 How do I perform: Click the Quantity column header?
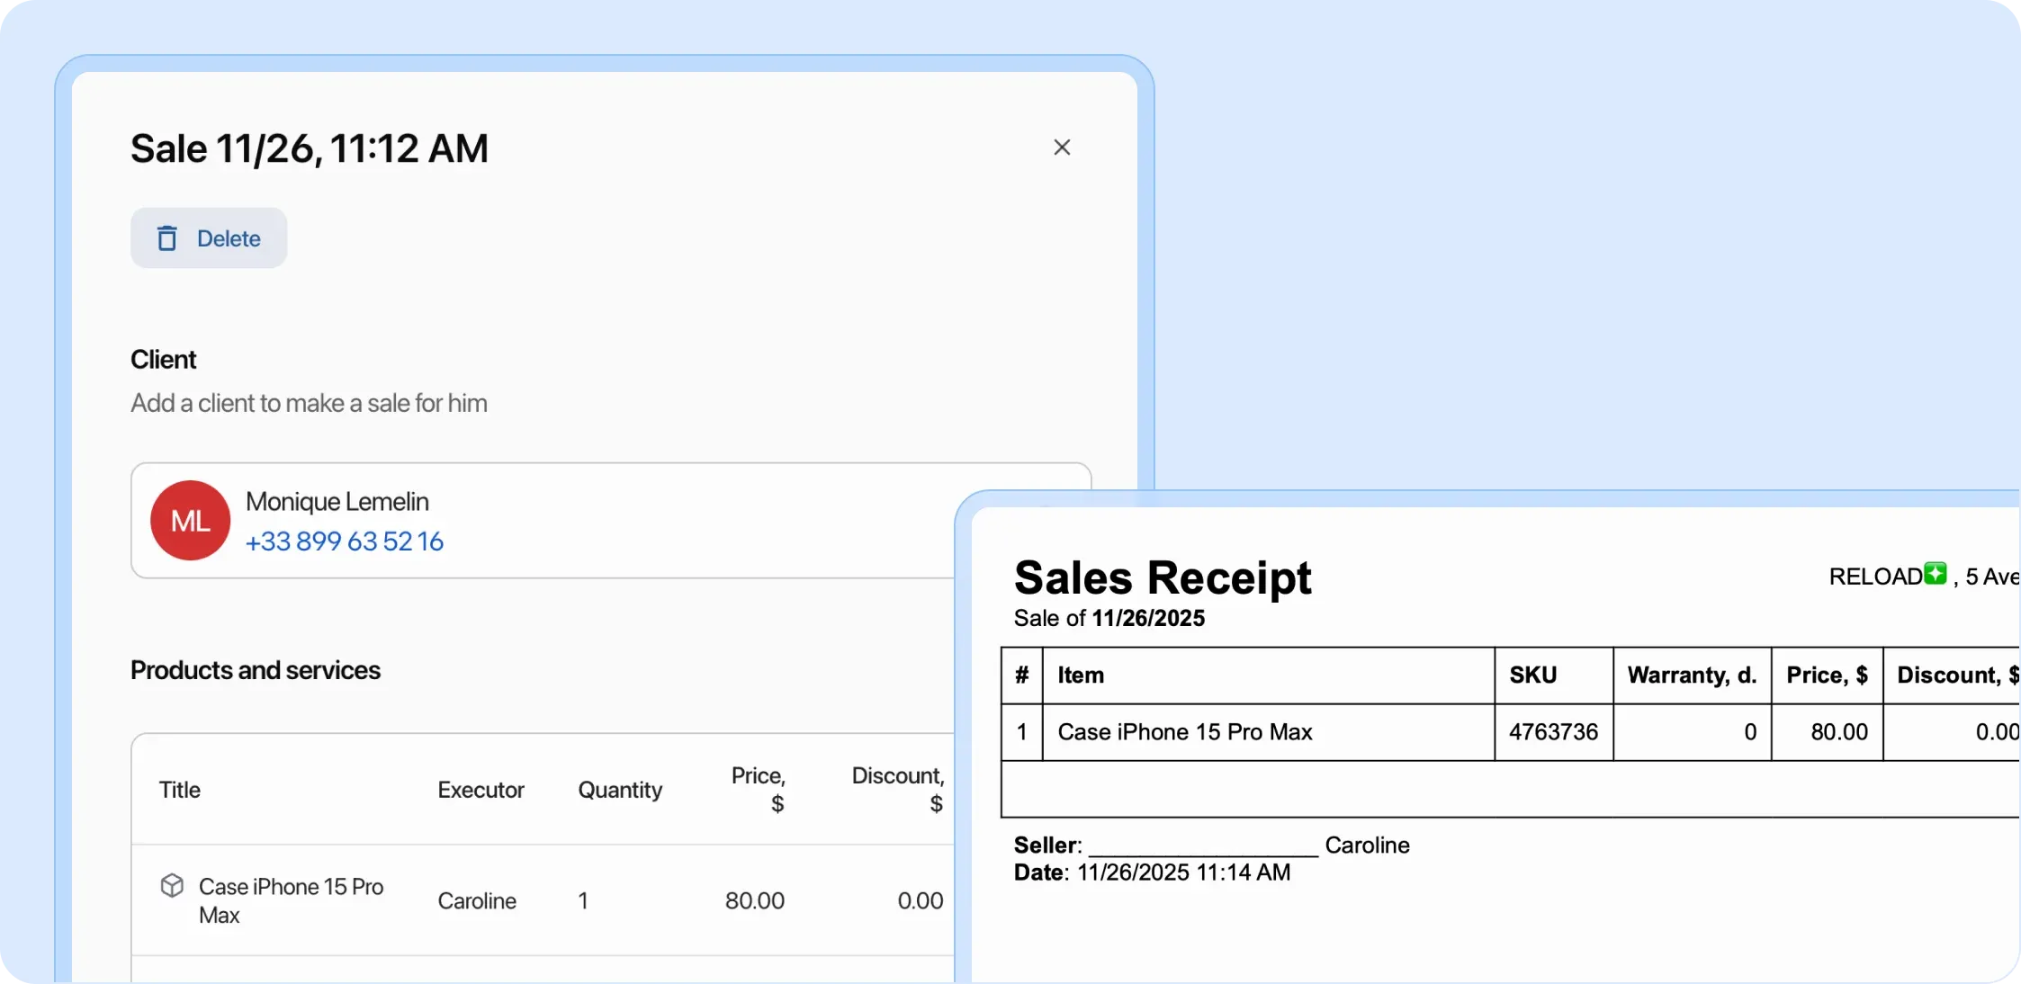(618, 790)
